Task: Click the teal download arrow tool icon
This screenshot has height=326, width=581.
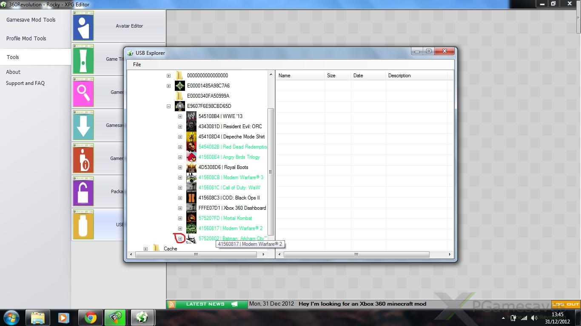Action: tap(83, 125)
